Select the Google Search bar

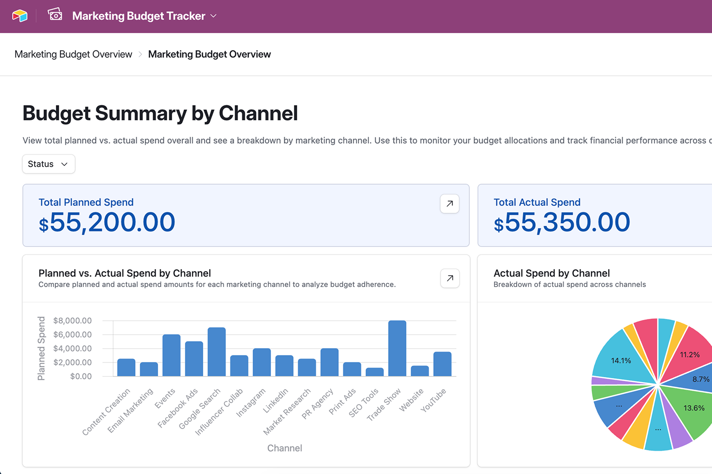click(x=217, y=352)
